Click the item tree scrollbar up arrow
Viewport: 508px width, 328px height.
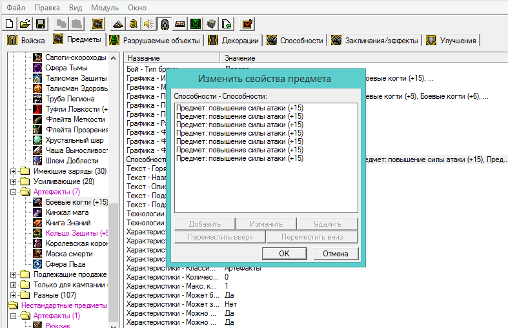113,58
